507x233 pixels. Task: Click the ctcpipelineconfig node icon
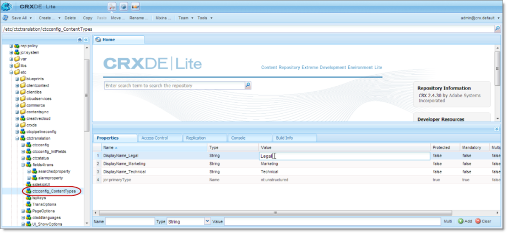23,131
